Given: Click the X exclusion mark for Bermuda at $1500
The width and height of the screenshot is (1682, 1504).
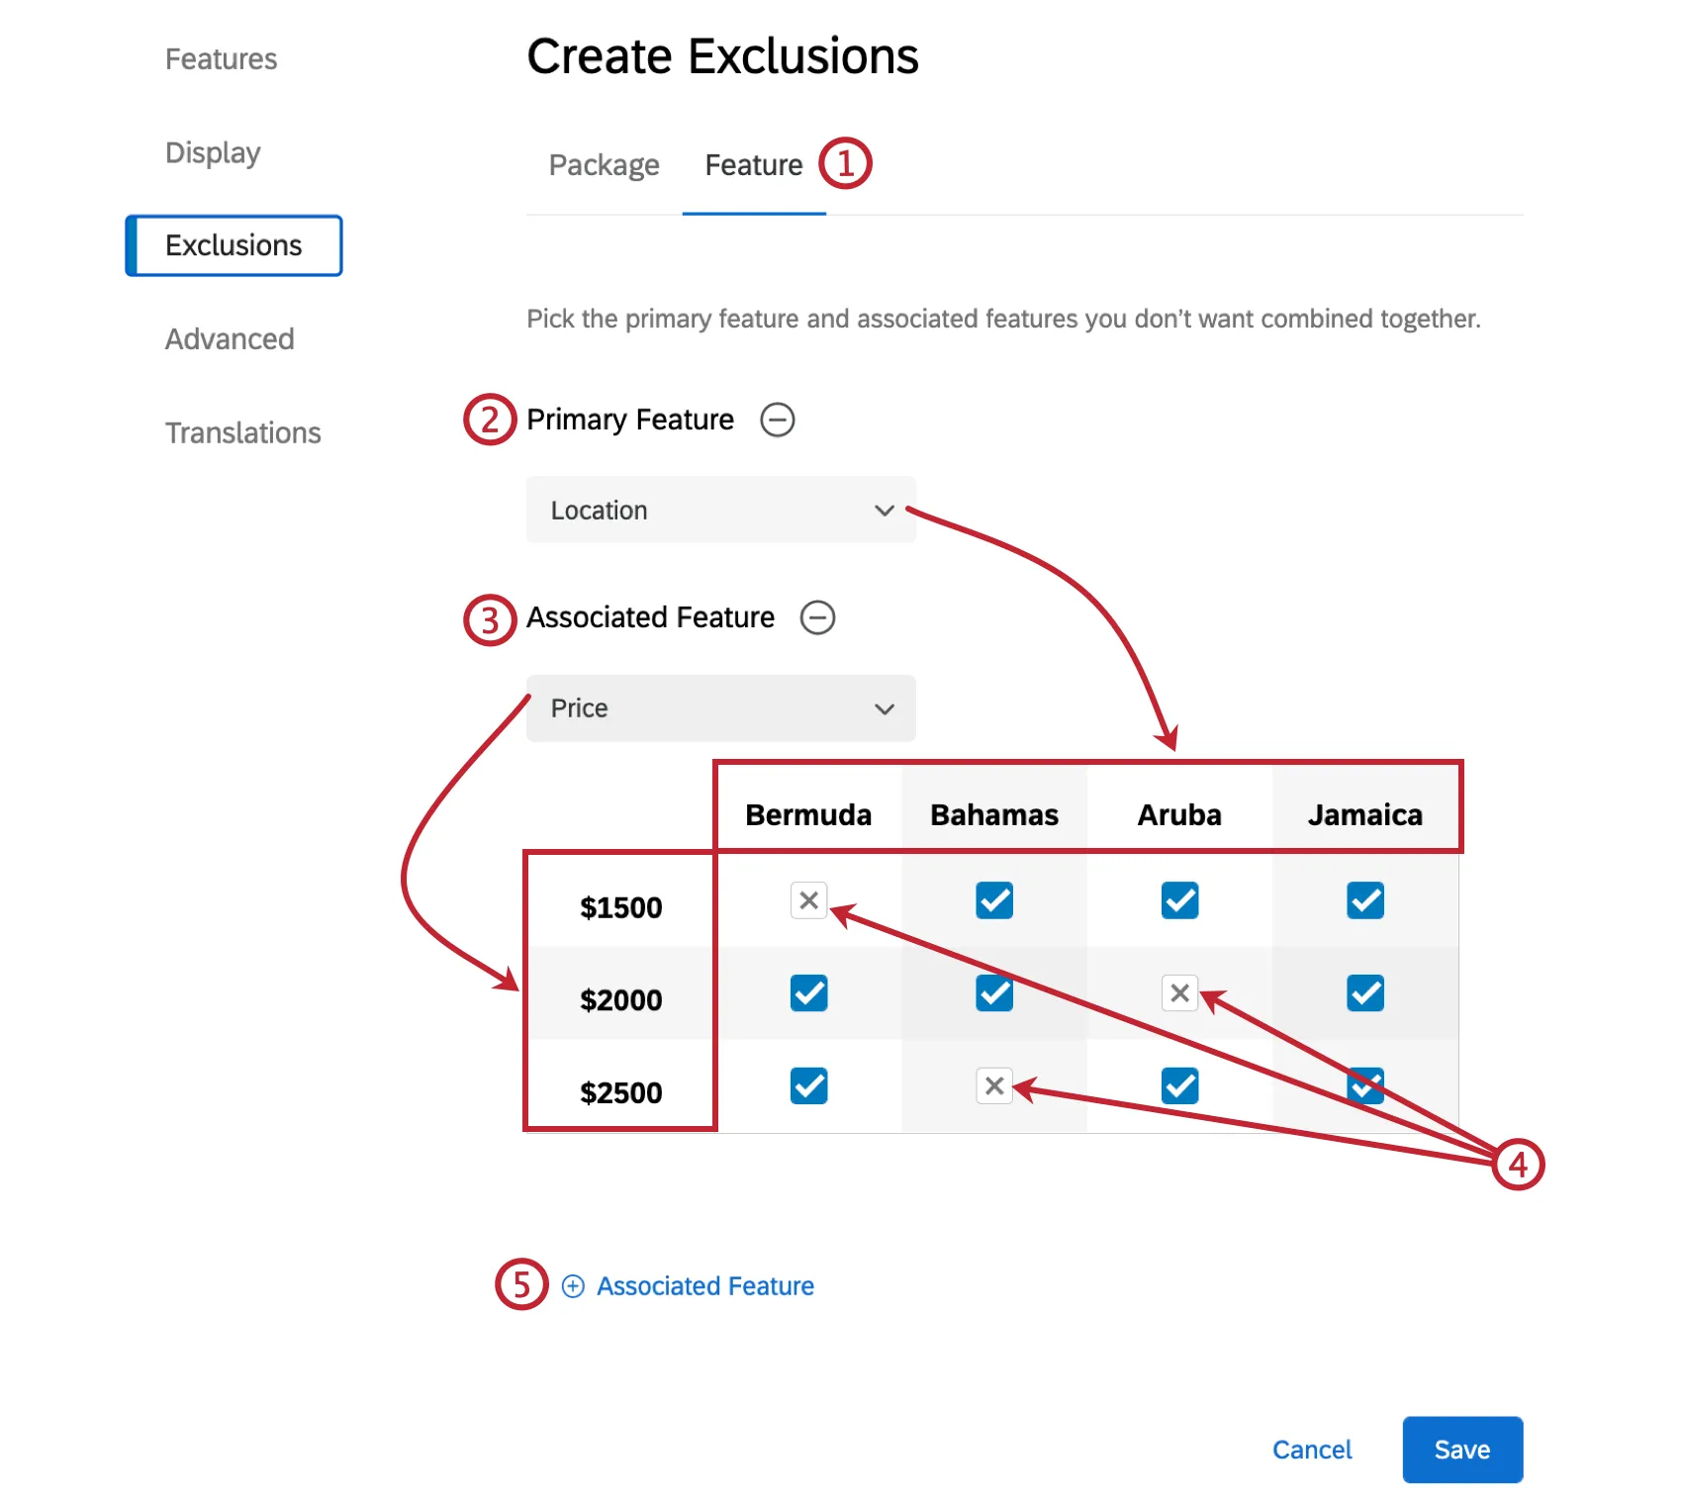Looking at the screenshot, I should [808, 900].
